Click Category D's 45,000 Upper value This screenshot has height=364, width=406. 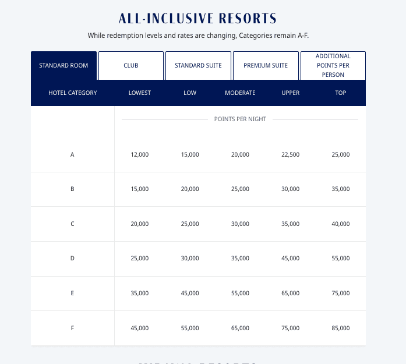pyautogui.click(x=290, y=259)
